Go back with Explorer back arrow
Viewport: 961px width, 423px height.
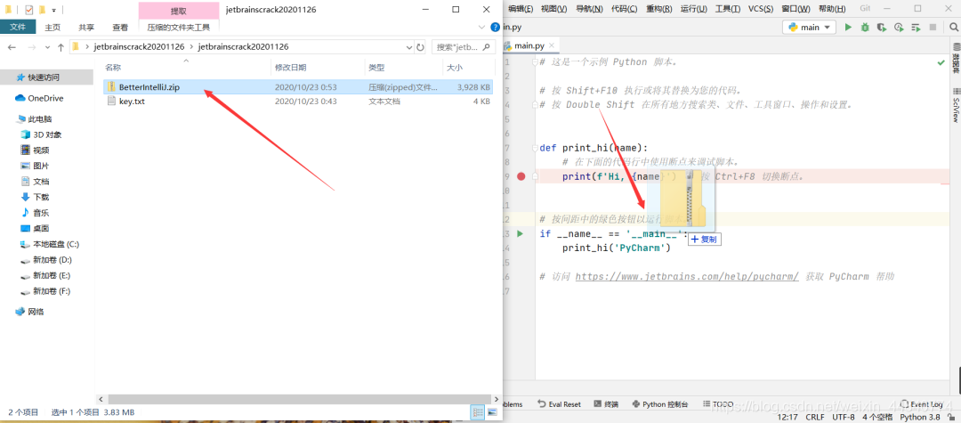pyautogui.click(x=12, y=47)
